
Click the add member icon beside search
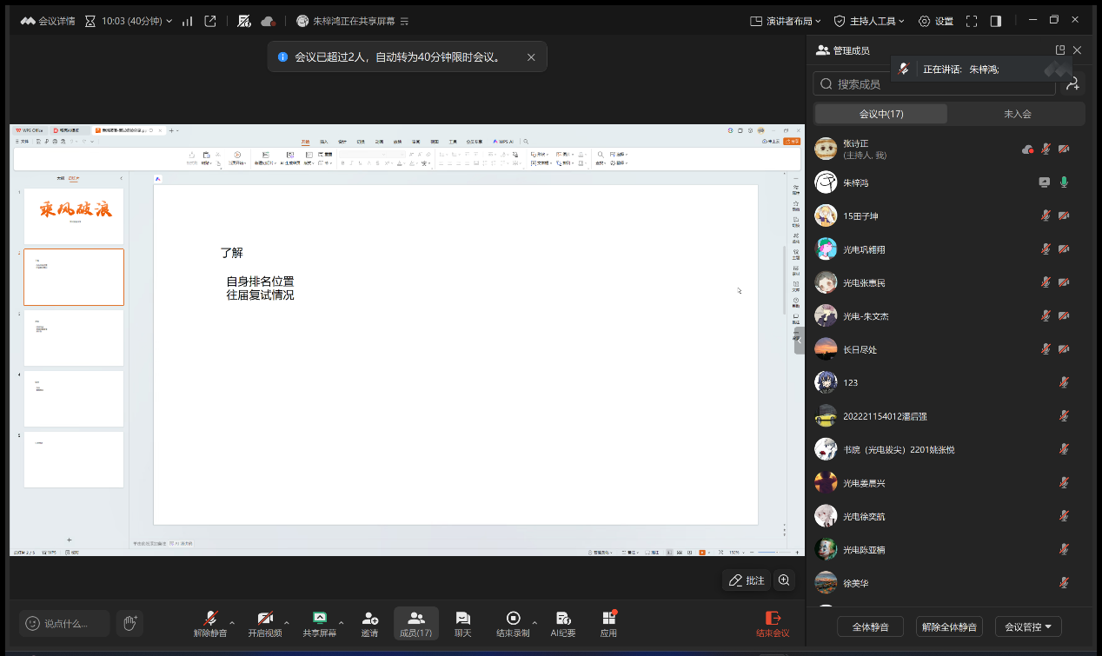pos(1072,83)
